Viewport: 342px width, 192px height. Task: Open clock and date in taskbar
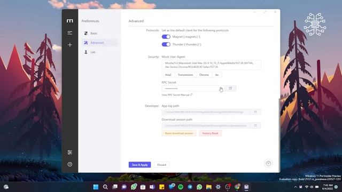(327, 187)
